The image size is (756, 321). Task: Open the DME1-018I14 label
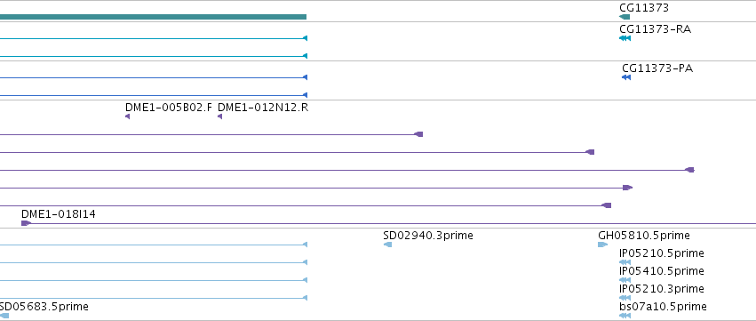59,213
